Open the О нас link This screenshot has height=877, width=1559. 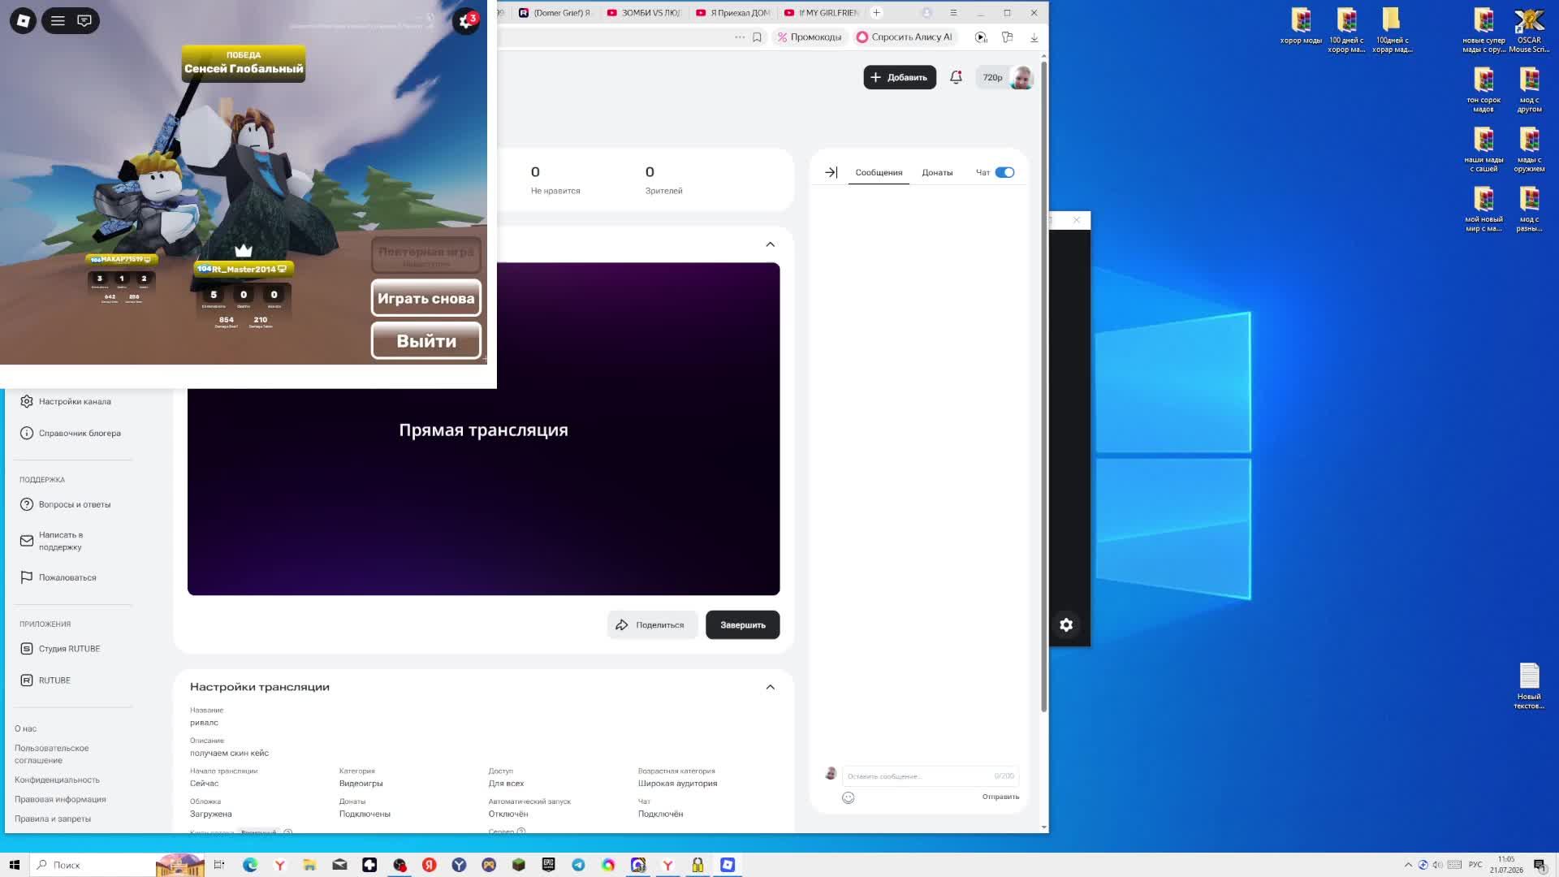pos(25,728)
